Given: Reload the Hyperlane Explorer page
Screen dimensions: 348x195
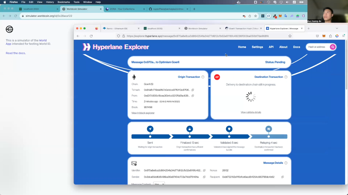Looking at the screenshot, I should pos(91,36).
